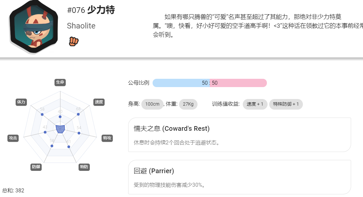This screenshot has width=363, height=197.
Task: Click the speed data point 68 on radar
Action: point(78,114)
